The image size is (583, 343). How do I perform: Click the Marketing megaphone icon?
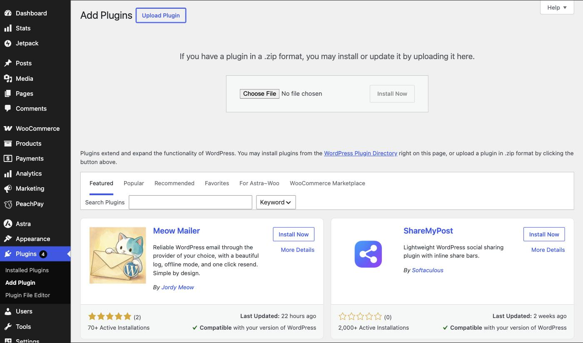8,189
